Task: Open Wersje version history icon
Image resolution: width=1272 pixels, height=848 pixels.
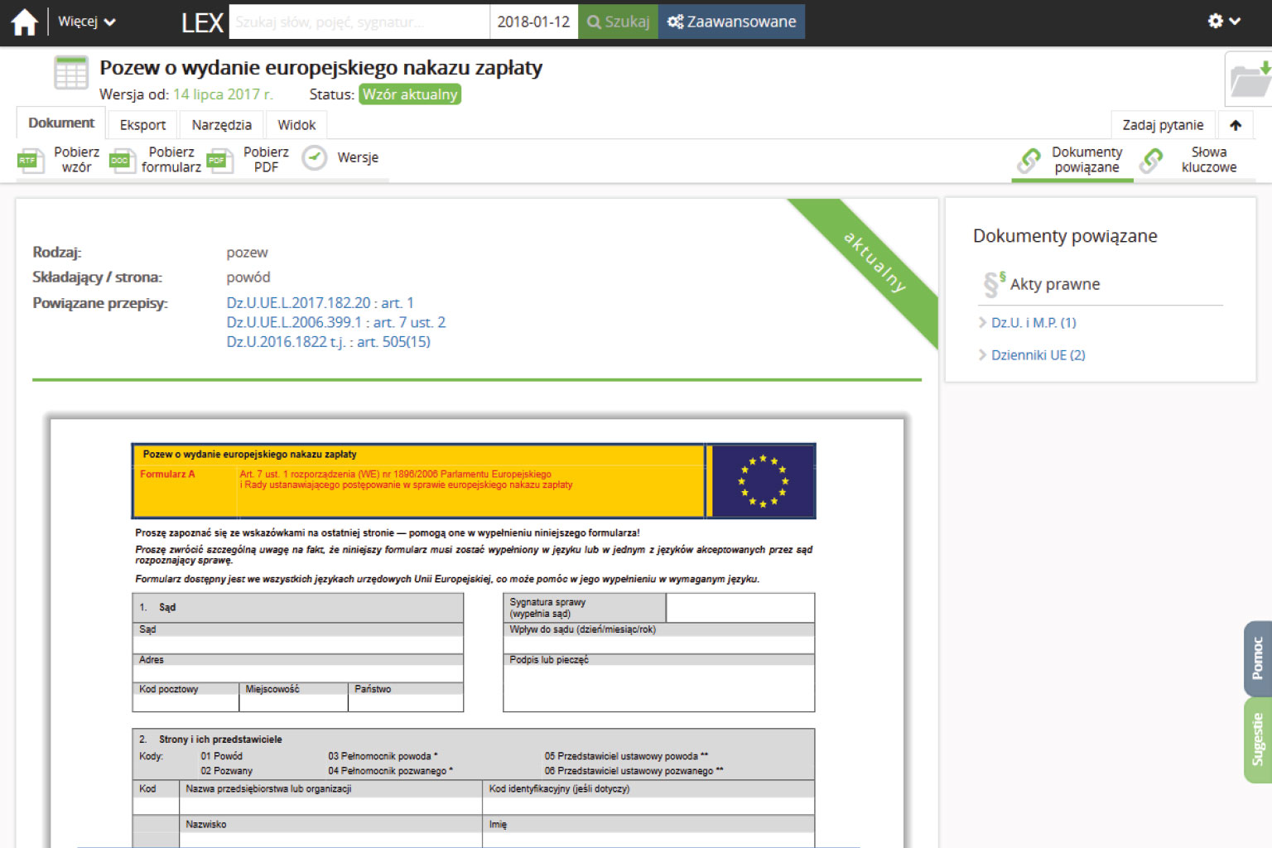Action: 315,158
